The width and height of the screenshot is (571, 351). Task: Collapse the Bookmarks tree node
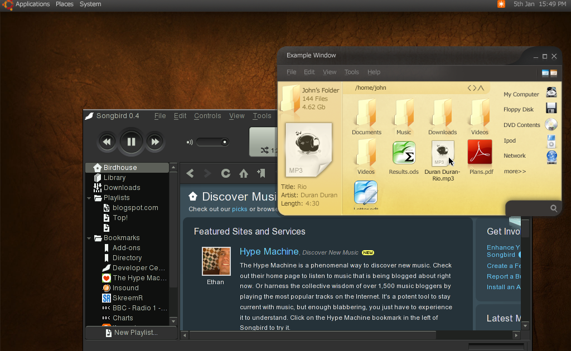(89, 238)
